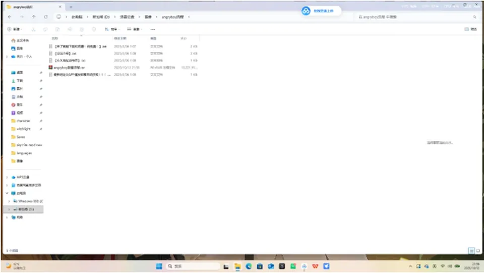This screenshot has height=273, width=484.
Task: Collapse the This PC tree node
Action: (7, 193)
